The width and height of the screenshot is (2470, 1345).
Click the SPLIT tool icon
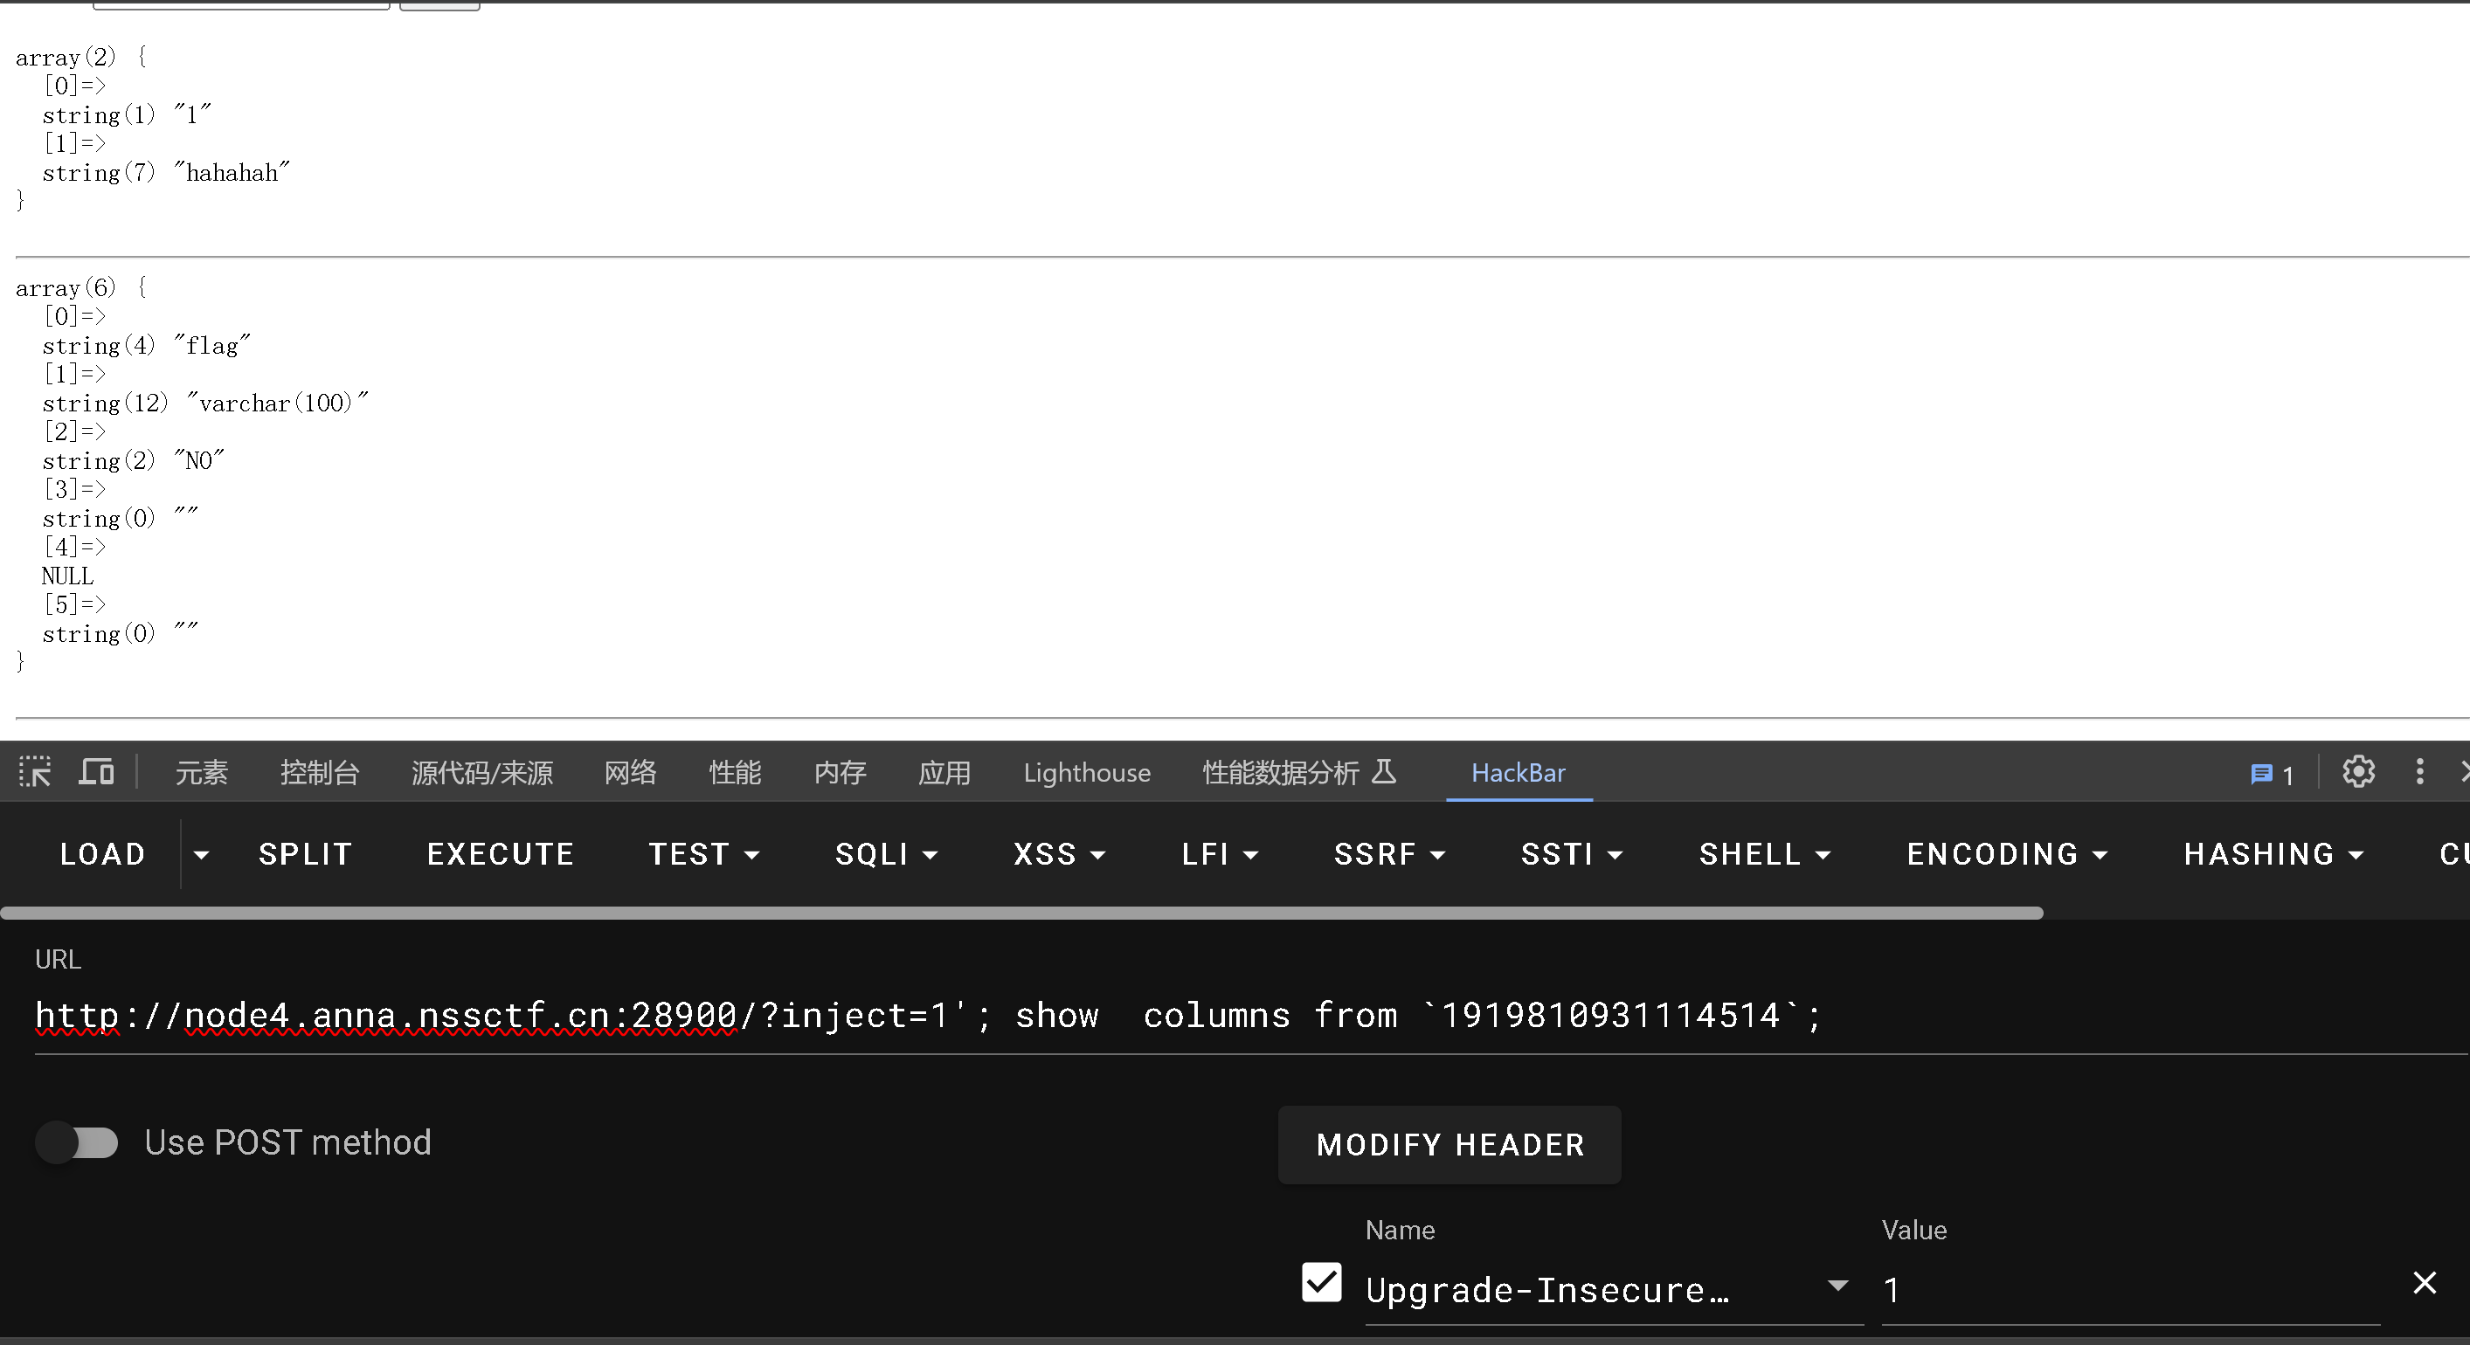pos(305,853)
